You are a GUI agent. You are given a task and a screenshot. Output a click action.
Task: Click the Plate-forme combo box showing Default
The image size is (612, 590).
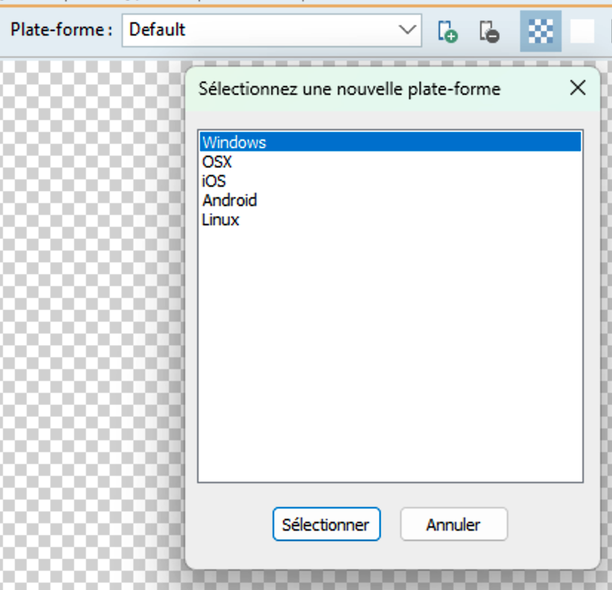point(259,30)
